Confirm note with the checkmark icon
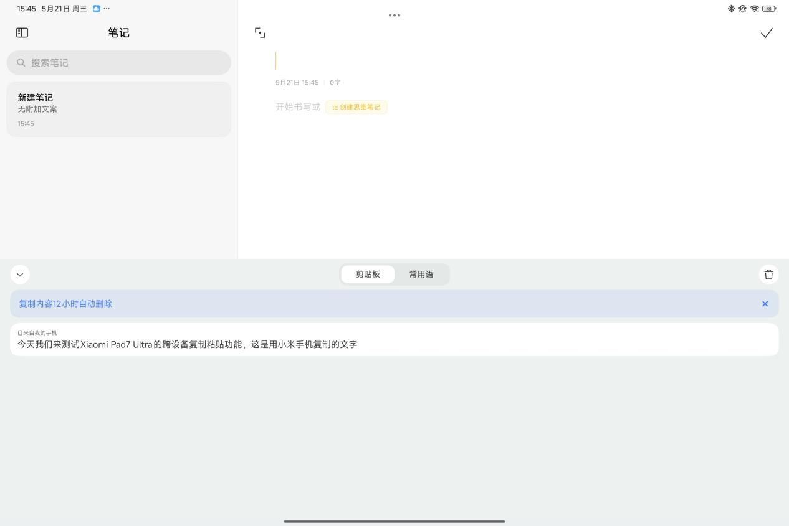 (x=767, y=33)
